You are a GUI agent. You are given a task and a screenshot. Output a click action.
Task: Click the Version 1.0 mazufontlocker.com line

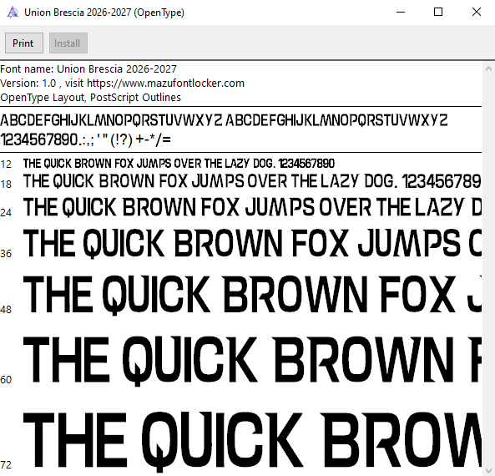pos(122,83)
